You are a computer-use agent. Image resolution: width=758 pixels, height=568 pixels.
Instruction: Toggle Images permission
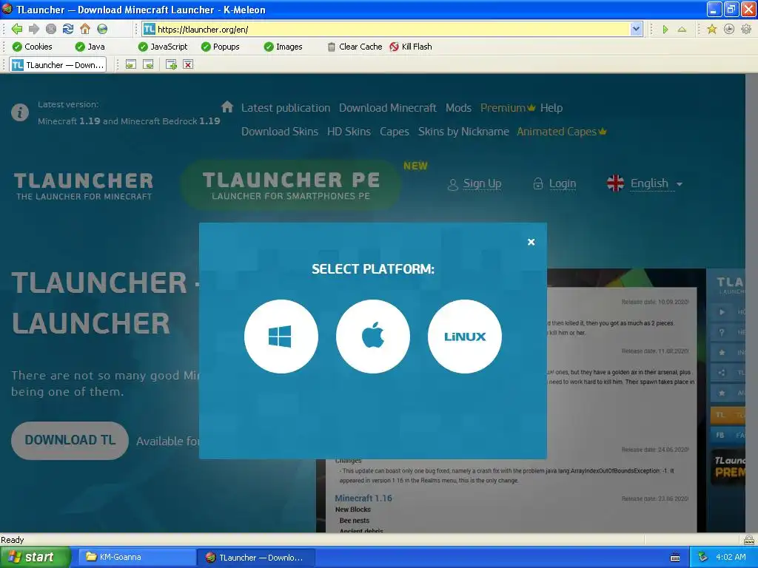(x=284, y=47)
